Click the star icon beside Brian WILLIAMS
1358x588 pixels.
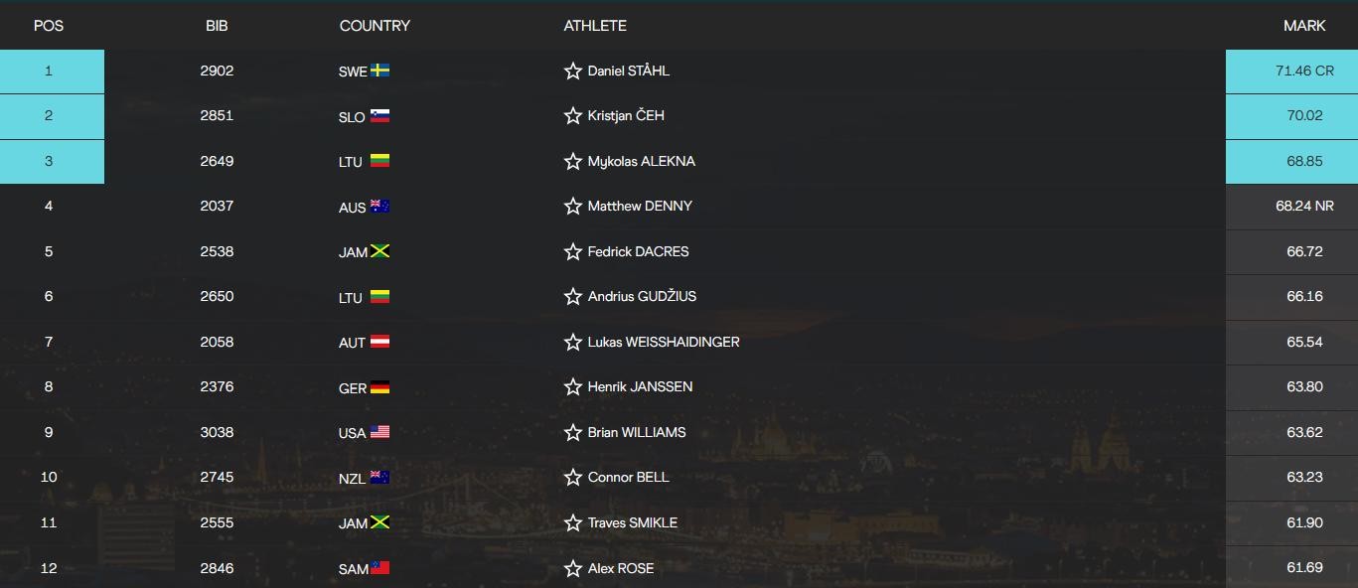pyautogui.click(x=572, y=433)
